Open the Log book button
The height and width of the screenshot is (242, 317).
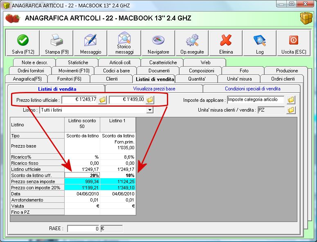click(x=260, y=43)
